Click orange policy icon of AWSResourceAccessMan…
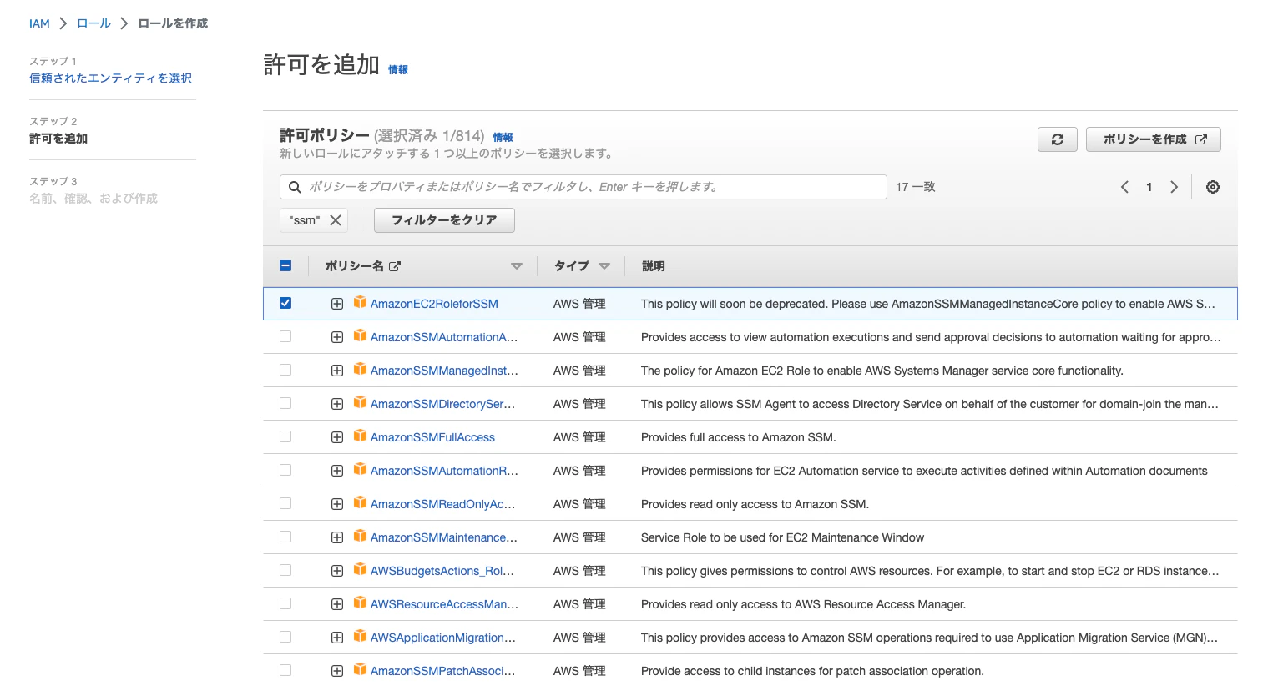The width and height of the screenshot is (1268, 686). click(360, 603)
